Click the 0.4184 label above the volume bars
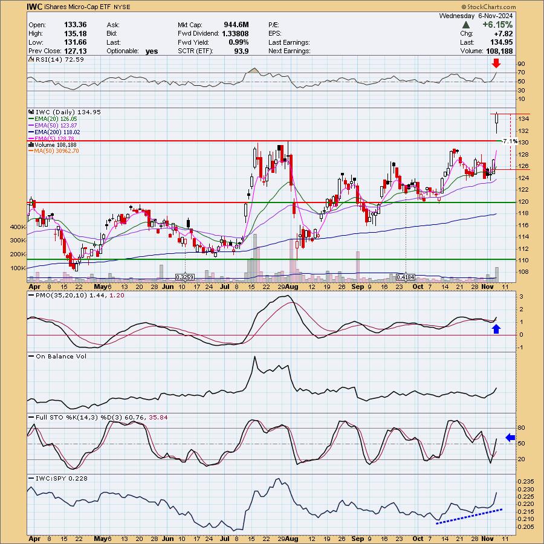Screen dimensions: 544x544 406,277
